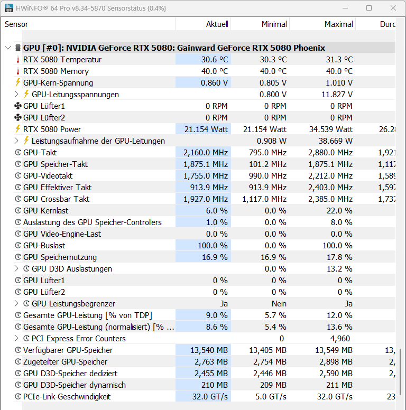The width and height of the screenshot is (406, 410).
Task: Expand GPU D3D Auslastungen subtree
Action: [x=16, y=268]
